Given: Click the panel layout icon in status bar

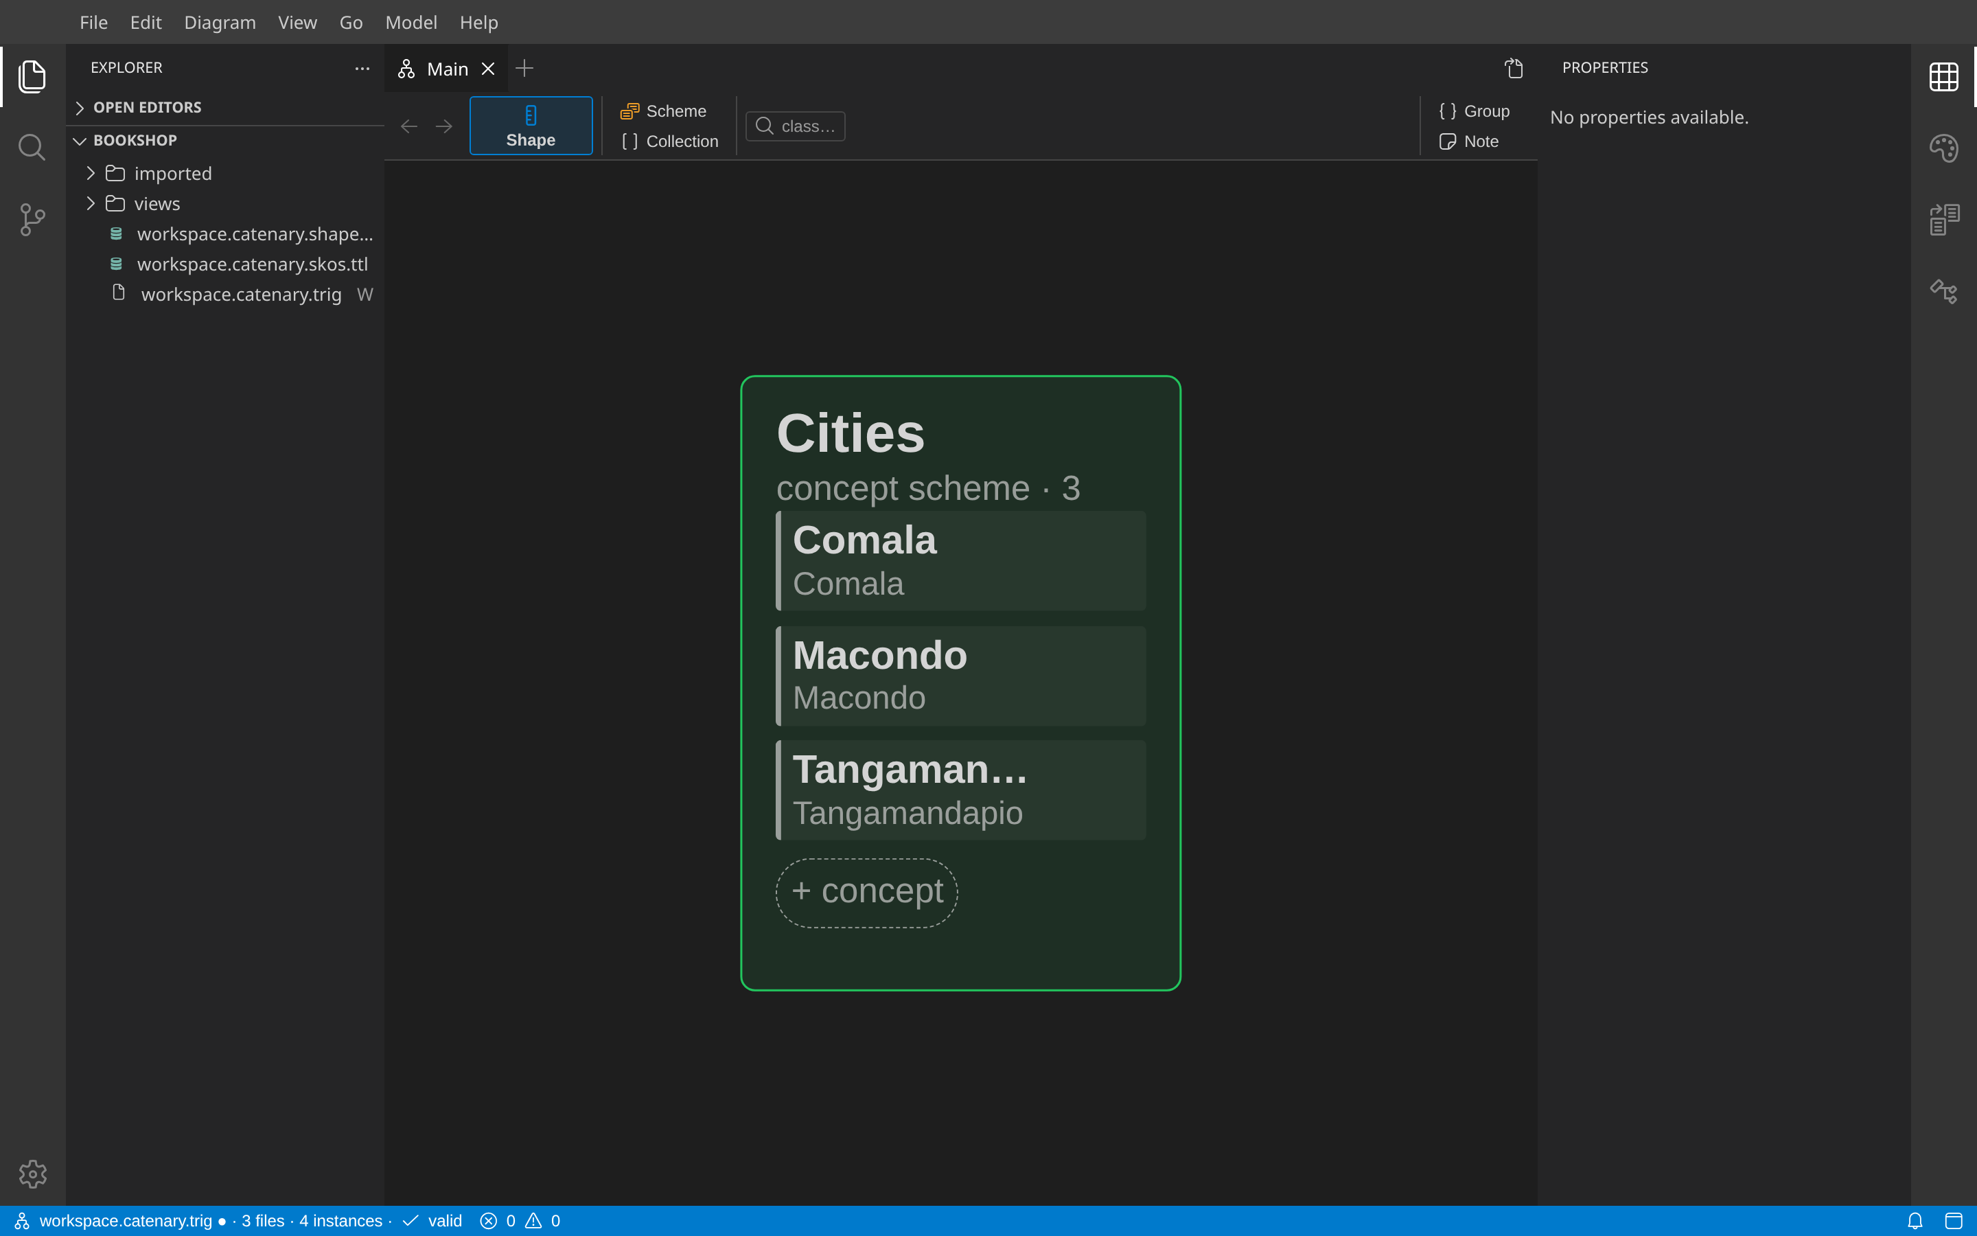Looking at the screenshot, I should click(1953, 1220).
